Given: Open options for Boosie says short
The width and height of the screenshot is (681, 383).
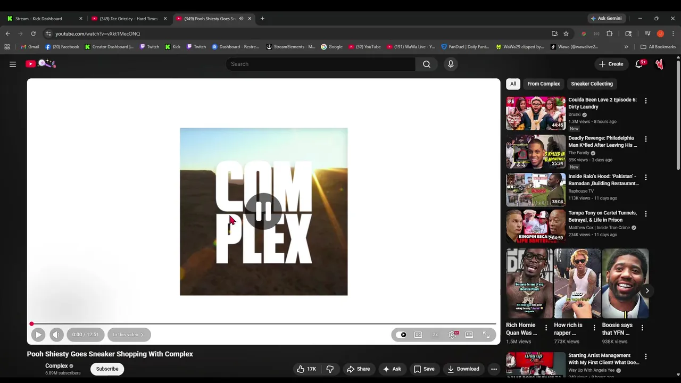Looking at the screenshot, I should point(642,328).
